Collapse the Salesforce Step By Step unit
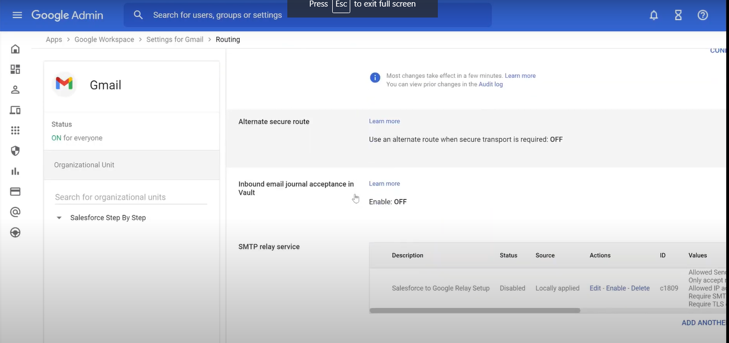The image size is (729, 343). 59,218
